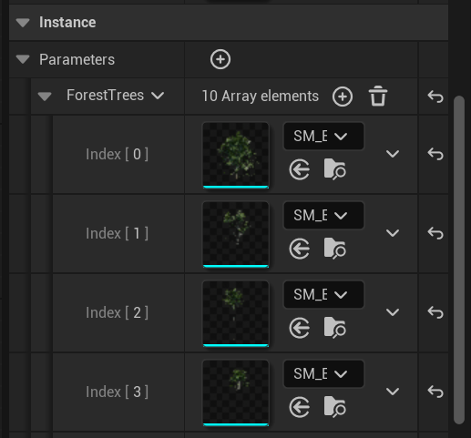Browse to Index [1] asset in Content Browser
The image size is (471, 438).
334,249
